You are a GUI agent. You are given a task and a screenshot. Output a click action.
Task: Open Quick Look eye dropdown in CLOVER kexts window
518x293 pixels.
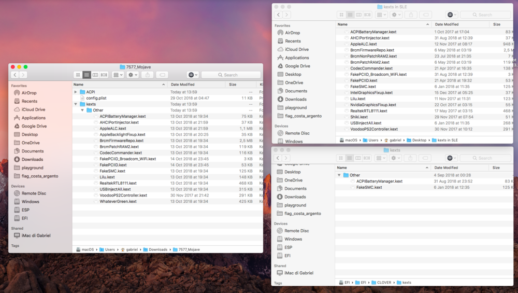pos(451,158)
